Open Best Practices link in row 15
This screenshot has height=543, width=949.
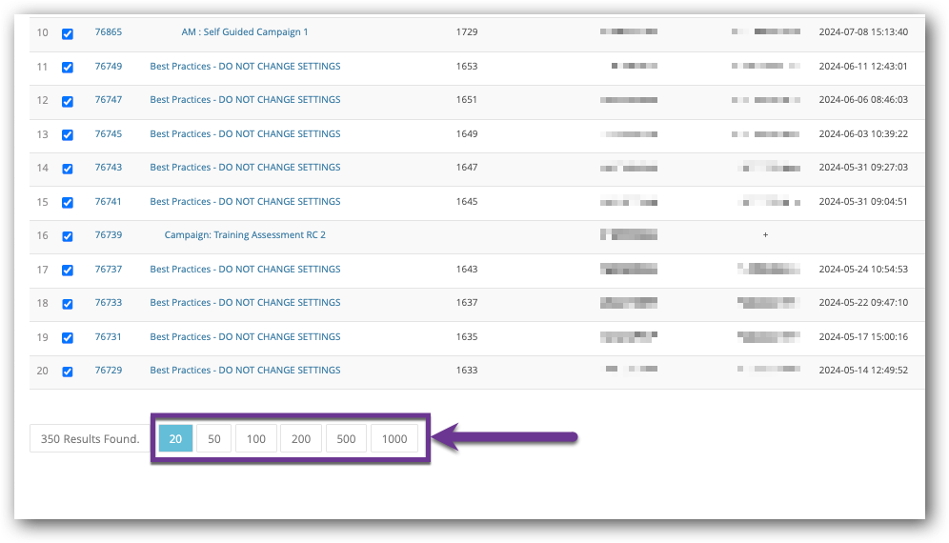245,202
